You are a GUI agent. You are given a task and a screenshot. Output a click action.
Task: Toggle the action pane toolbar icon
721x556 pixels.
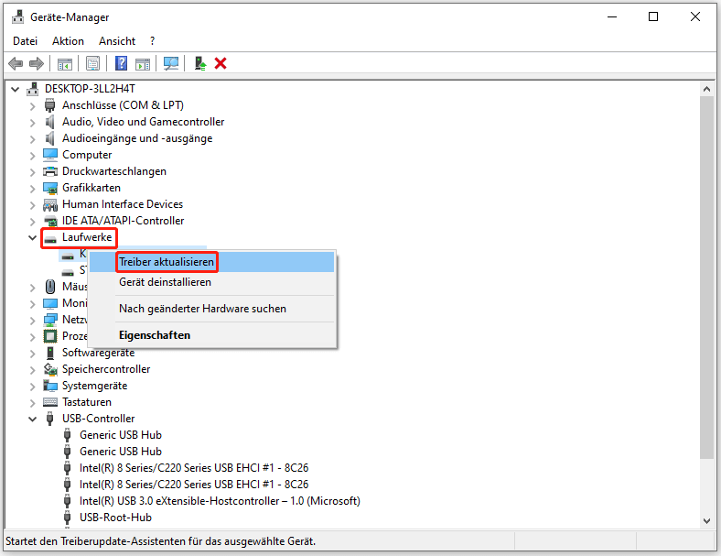[x=143, y=63]
